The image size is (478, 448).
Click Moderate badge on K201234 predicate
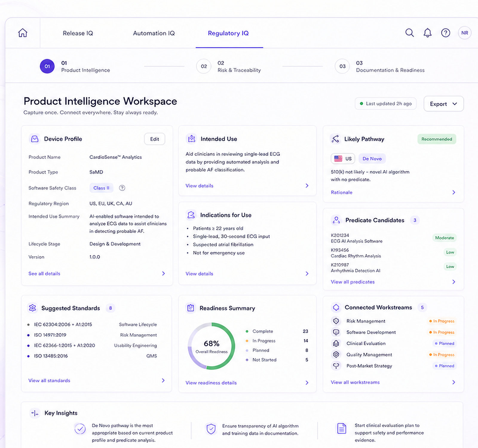click(445, 238)
